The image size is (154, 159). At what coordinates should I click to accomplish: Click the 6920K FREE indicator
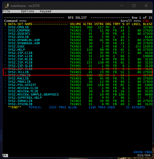click(x=143, y=152)
